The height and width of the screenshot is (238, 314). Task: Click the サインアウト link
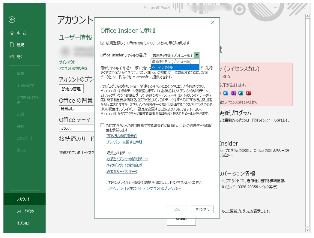click(x=67, y=62)
